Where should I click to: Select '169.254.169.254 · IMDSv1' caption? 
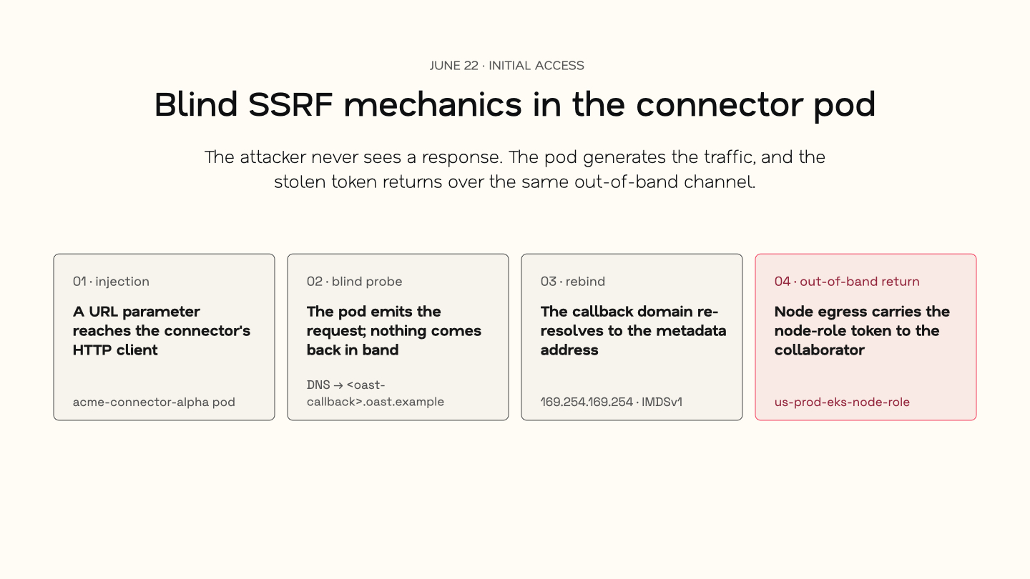[612, 402]
